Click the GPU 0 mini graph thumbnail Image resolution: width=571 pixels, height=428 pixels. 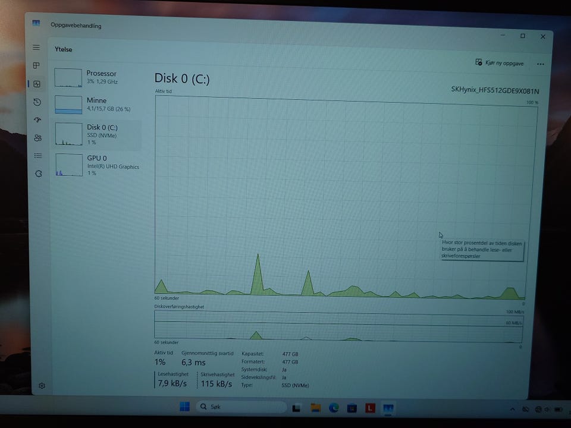pyautogui.click(x=69, y=165)
